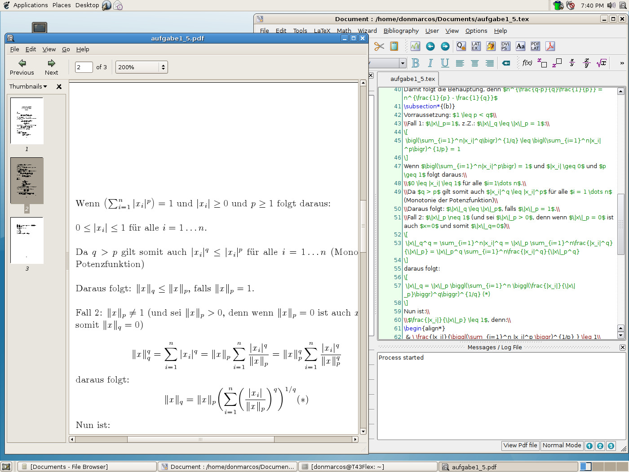The image size is (629, 472).
Task: Click the blue right arrow icon in editor toolbar
Action: [x=445, y=46]
